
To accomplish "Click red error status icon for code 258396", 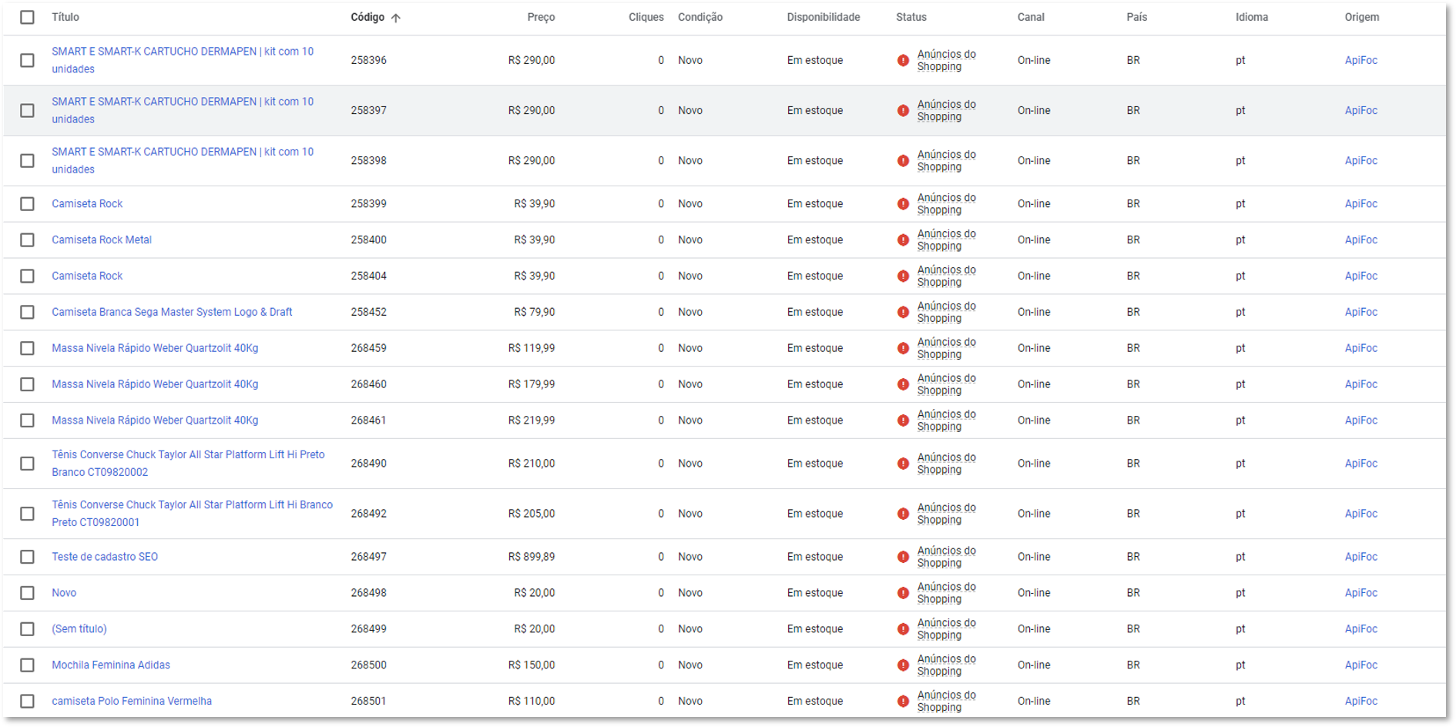I will (903, 60).
